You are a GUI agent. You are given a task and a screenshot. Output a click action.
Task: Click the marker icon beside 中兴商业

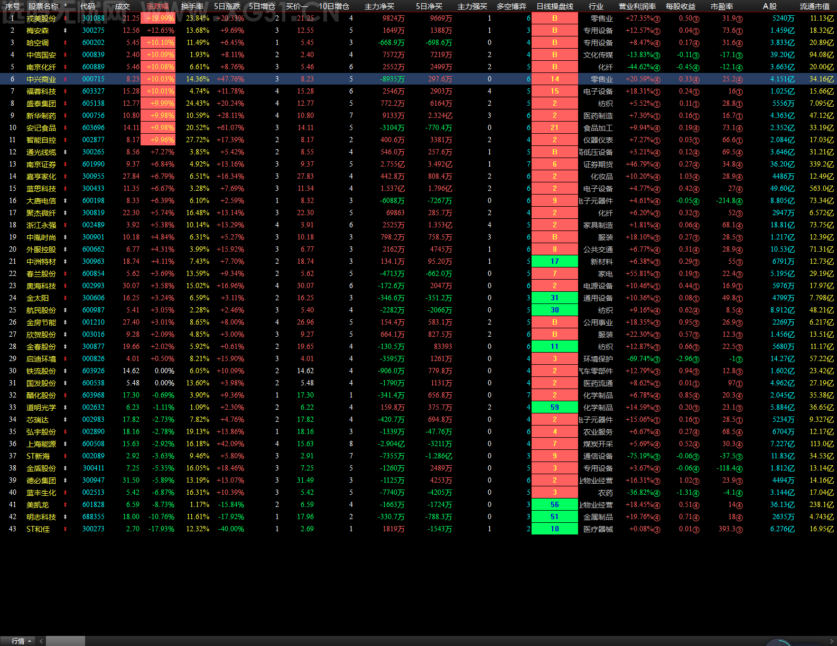66,79
